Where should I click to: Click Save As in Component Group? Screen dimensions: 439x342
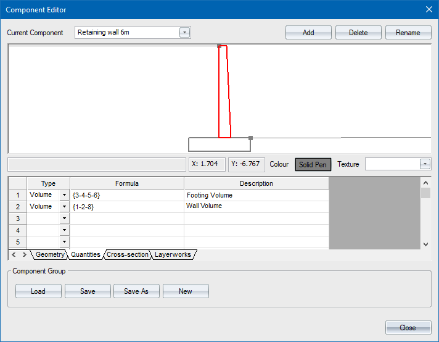[x=136, y=291]
